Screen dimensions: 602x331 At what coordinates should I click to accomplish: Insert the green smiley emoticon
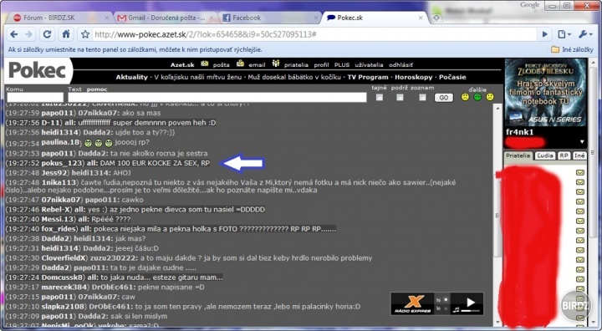[x=477, y=97]
